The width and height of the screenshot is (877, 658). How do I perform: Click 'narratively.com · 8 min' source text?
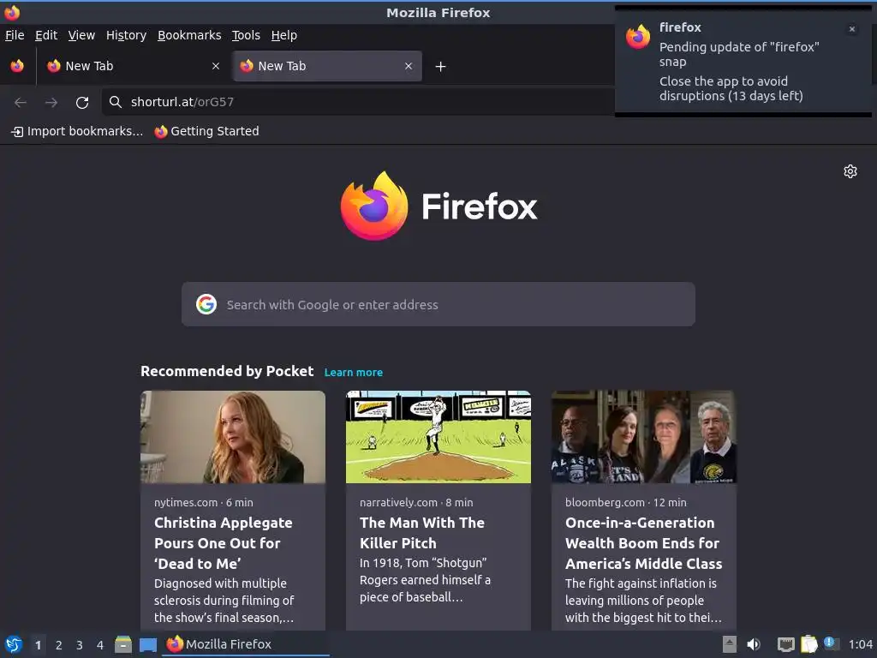[x=416, y=502]
